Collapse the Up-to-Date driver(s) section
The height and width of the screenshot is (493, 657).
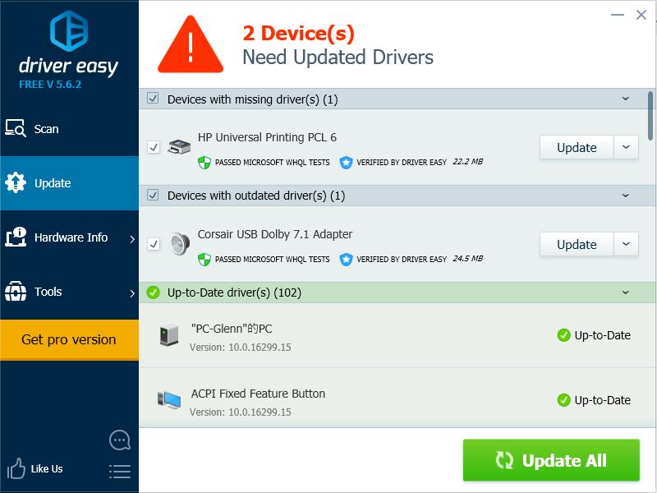(x=626, y=293)
